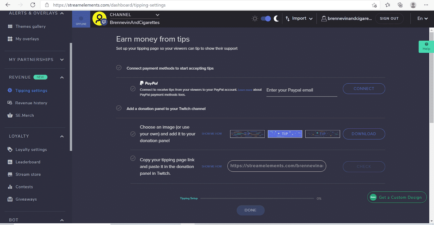Image resolution: width=434 pixels, height=225 pixels.
Task: Check the Connect payment methods step circle
Action: [119, 68]
